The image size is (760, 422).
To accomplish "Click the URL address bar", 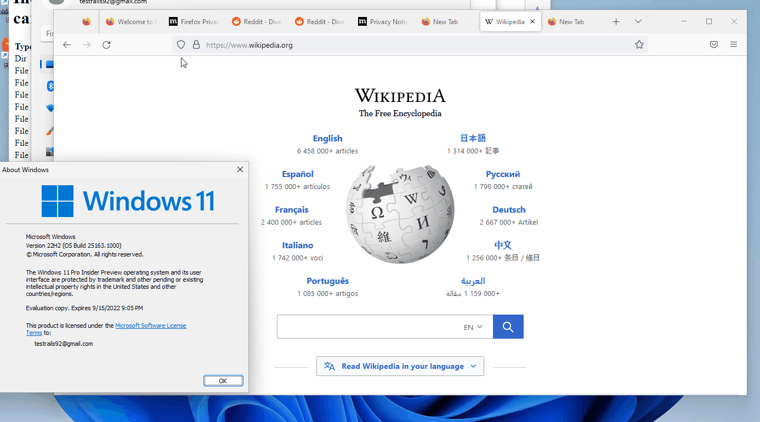I will (410, 45).
